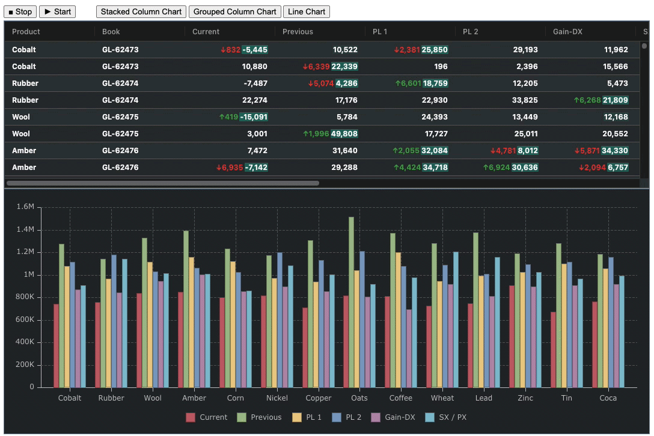Click the 24,393 PL 1 value cell
The image size is (654, 436).
410,117
